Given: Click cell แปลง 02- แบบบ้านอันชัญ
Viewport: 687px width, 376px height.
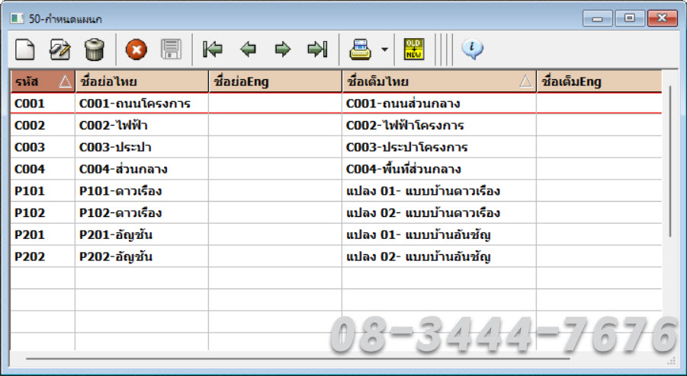Looking at the screenshot, I should pos(439,257).
